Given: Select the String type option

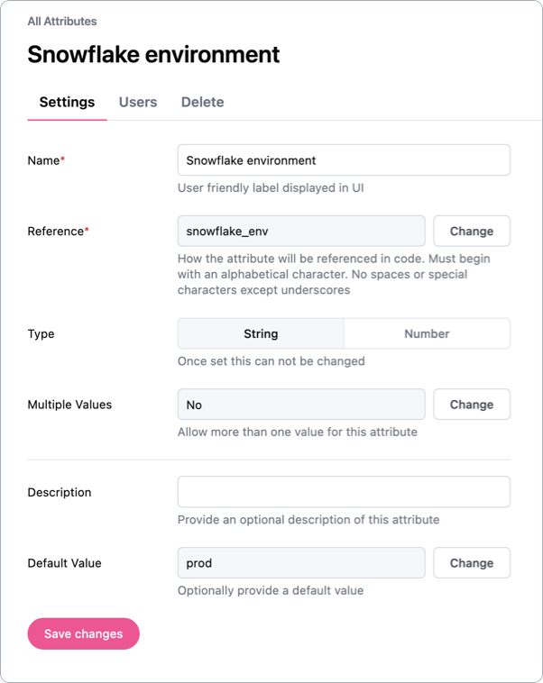Looking at the screenshot, I should tap(261, 333).
